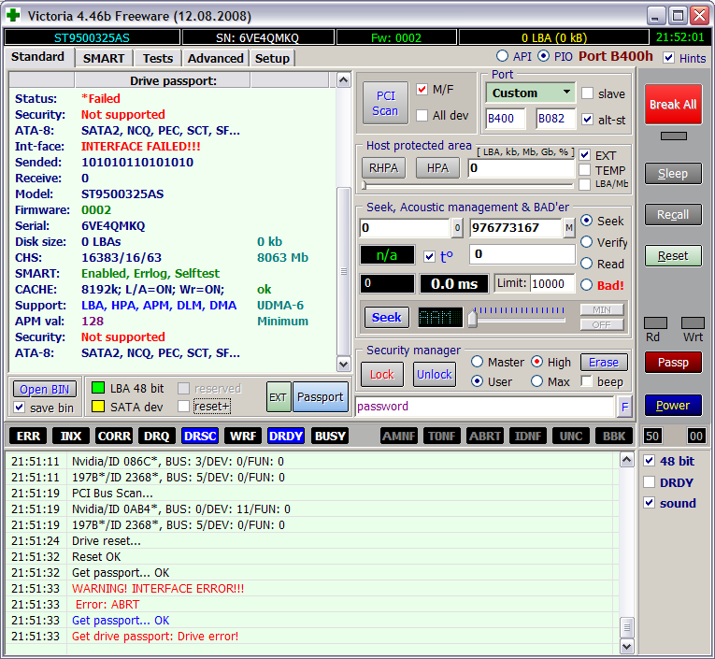Click the Erase button in Security manager
Image resolution: width=715 pixels, height=659 pixels.
(x=604, y=362)
